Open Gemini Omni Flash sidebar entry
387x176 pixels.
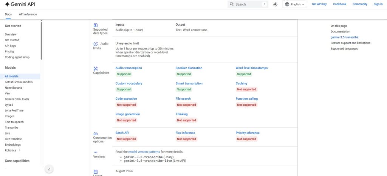click(x=17, y=99)
